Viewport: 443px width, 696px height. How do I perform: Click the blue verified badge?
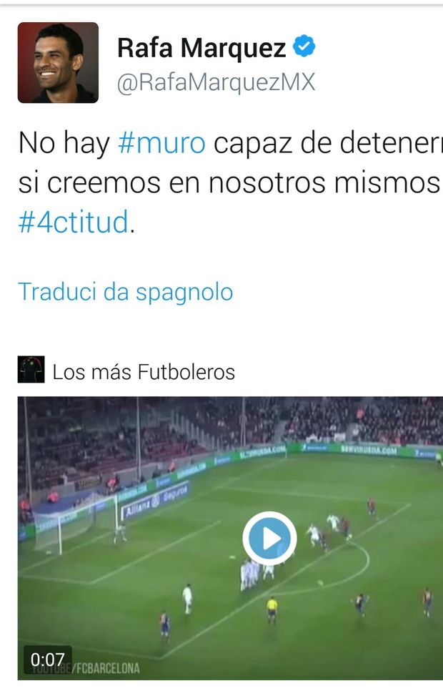click(x=304, y=46)
